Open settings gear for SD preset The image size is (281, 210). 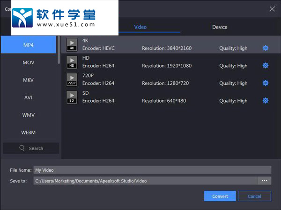[x=266, y=100]
